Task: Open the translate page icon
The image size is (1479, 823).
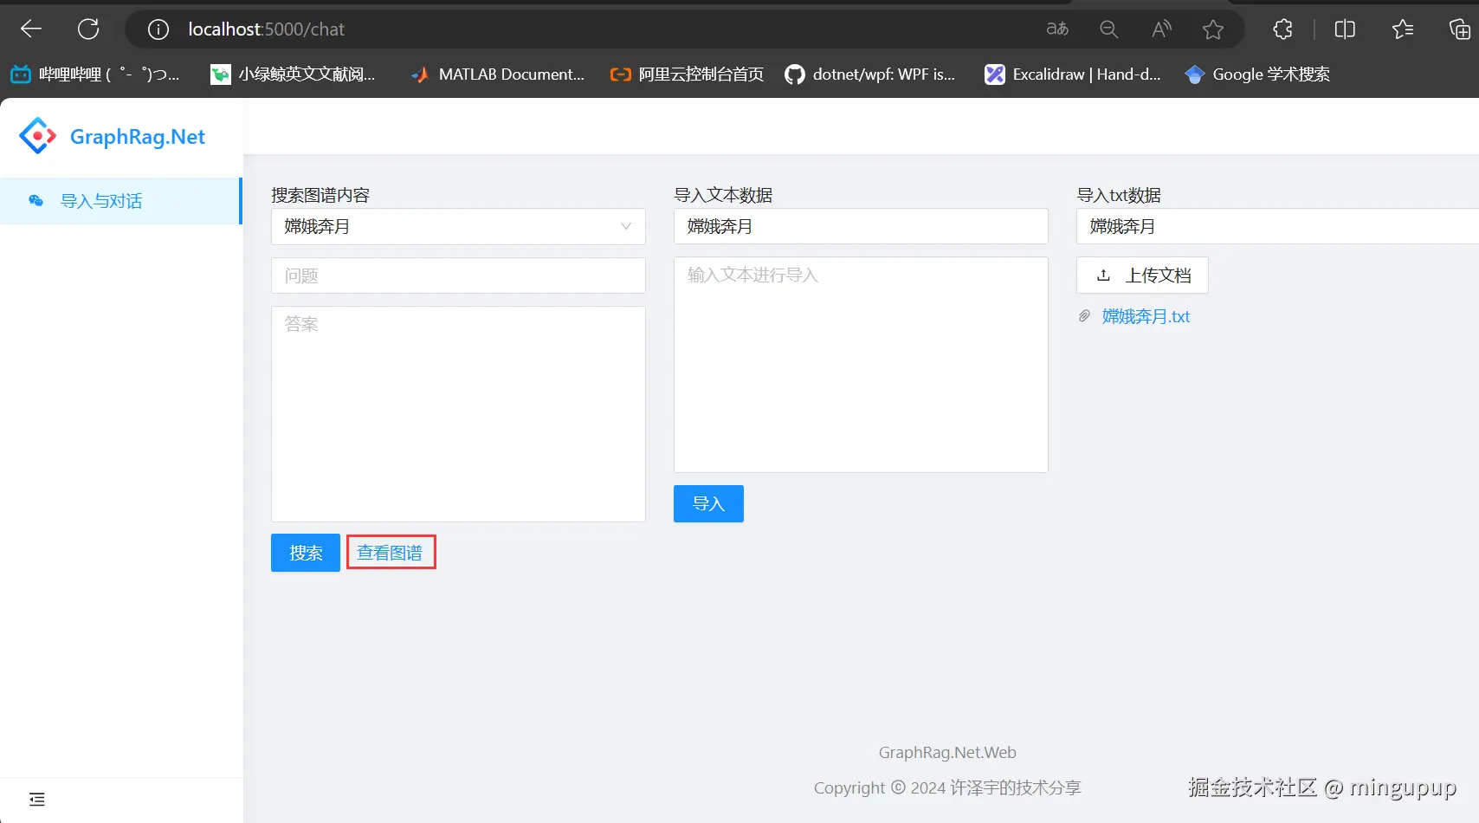Action: click(x=1057, y=29)
